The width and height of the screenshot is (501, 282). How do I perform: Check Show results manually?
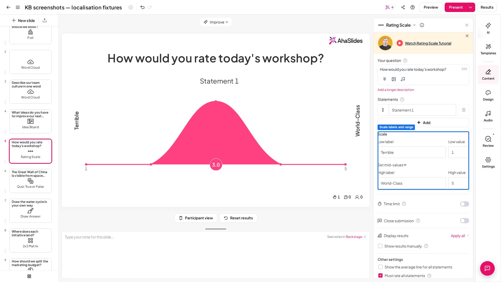pos(380,246)
